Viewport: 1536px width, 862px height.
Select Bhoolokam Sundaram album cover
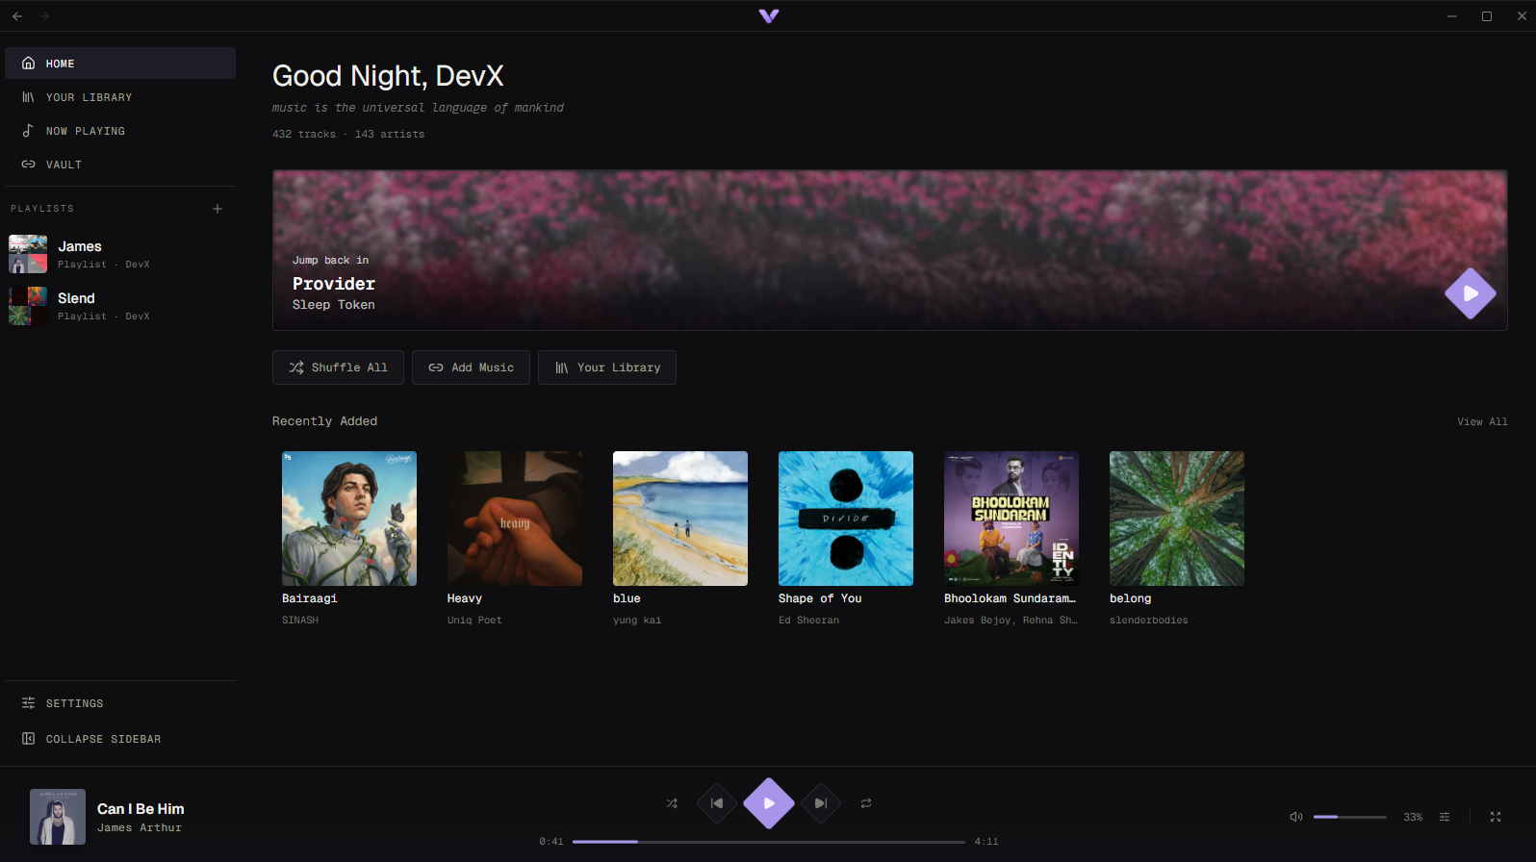coord(1011,519)
